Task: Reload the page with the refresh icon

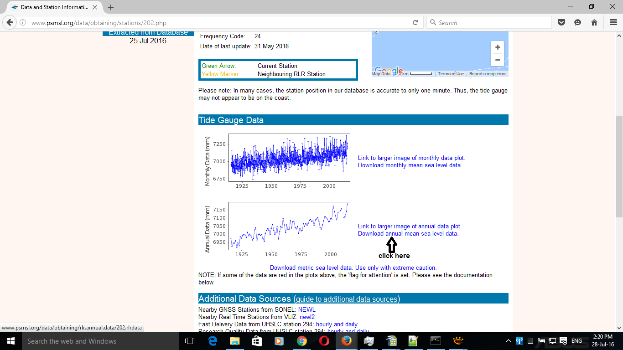Action: (x=415, y=23)
